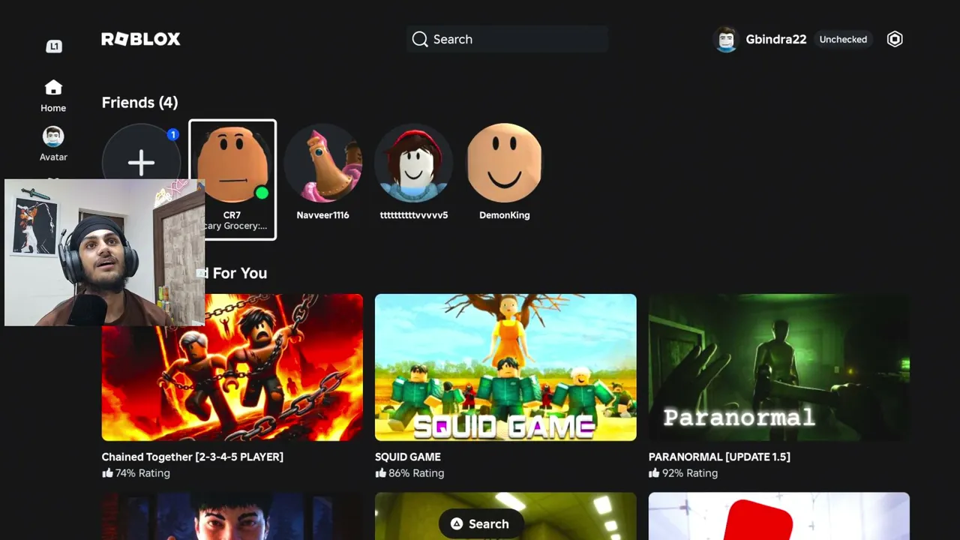Image resolution: width=960 pixels, height=540 pixels.
Task: Click CR7's green online status dot
Action: click(261, 193)
